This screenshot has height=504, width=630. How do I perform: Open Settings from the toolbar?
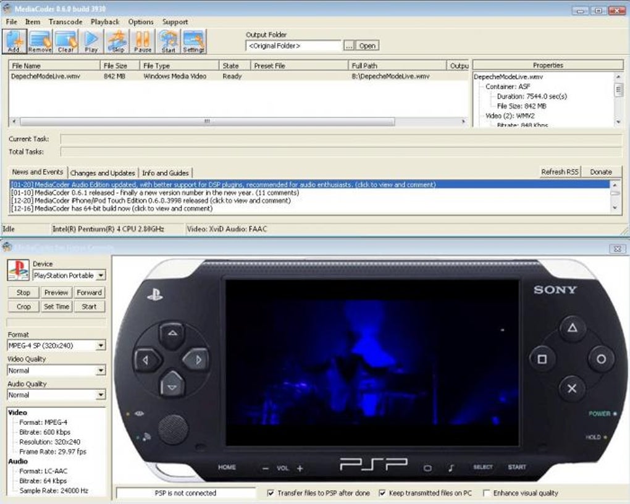[194, 41]
